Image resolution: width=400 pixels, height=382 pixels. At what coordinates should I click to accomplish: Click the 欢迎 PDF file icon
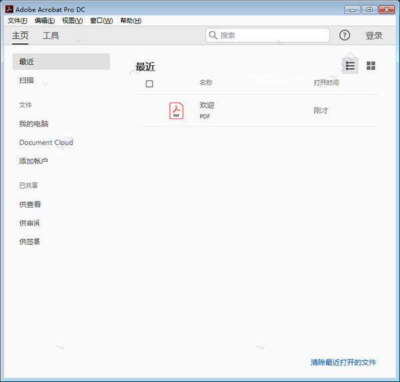pyautogui.click(x=176, y=110)
